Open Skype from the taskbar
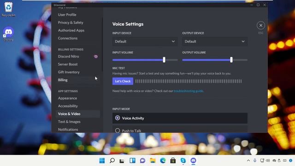This screenshot has height=166, width=295. click(183, 160)
